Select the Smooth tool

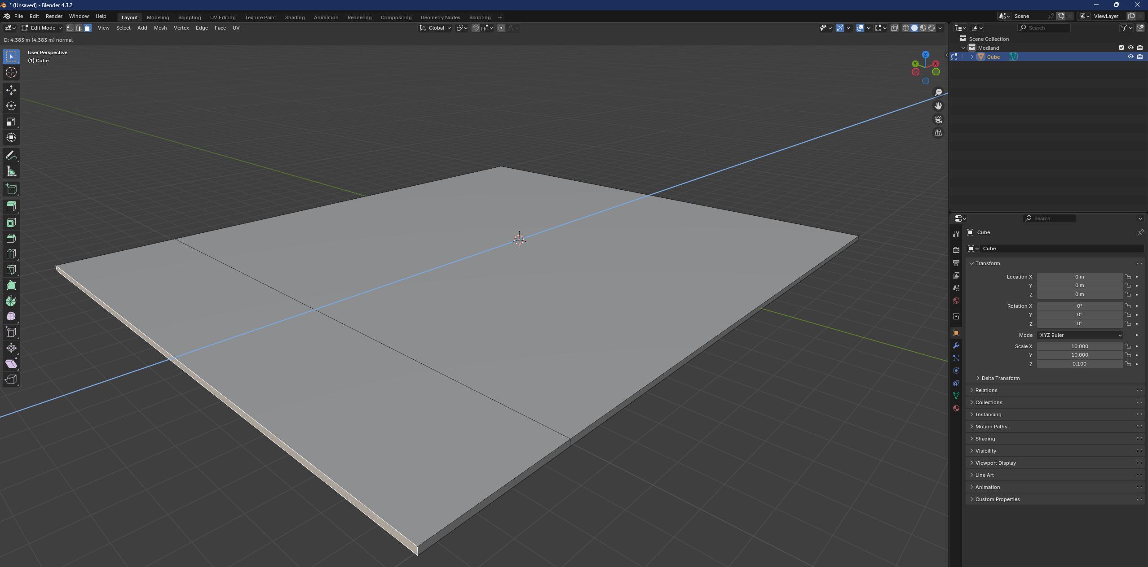[11, 317]
